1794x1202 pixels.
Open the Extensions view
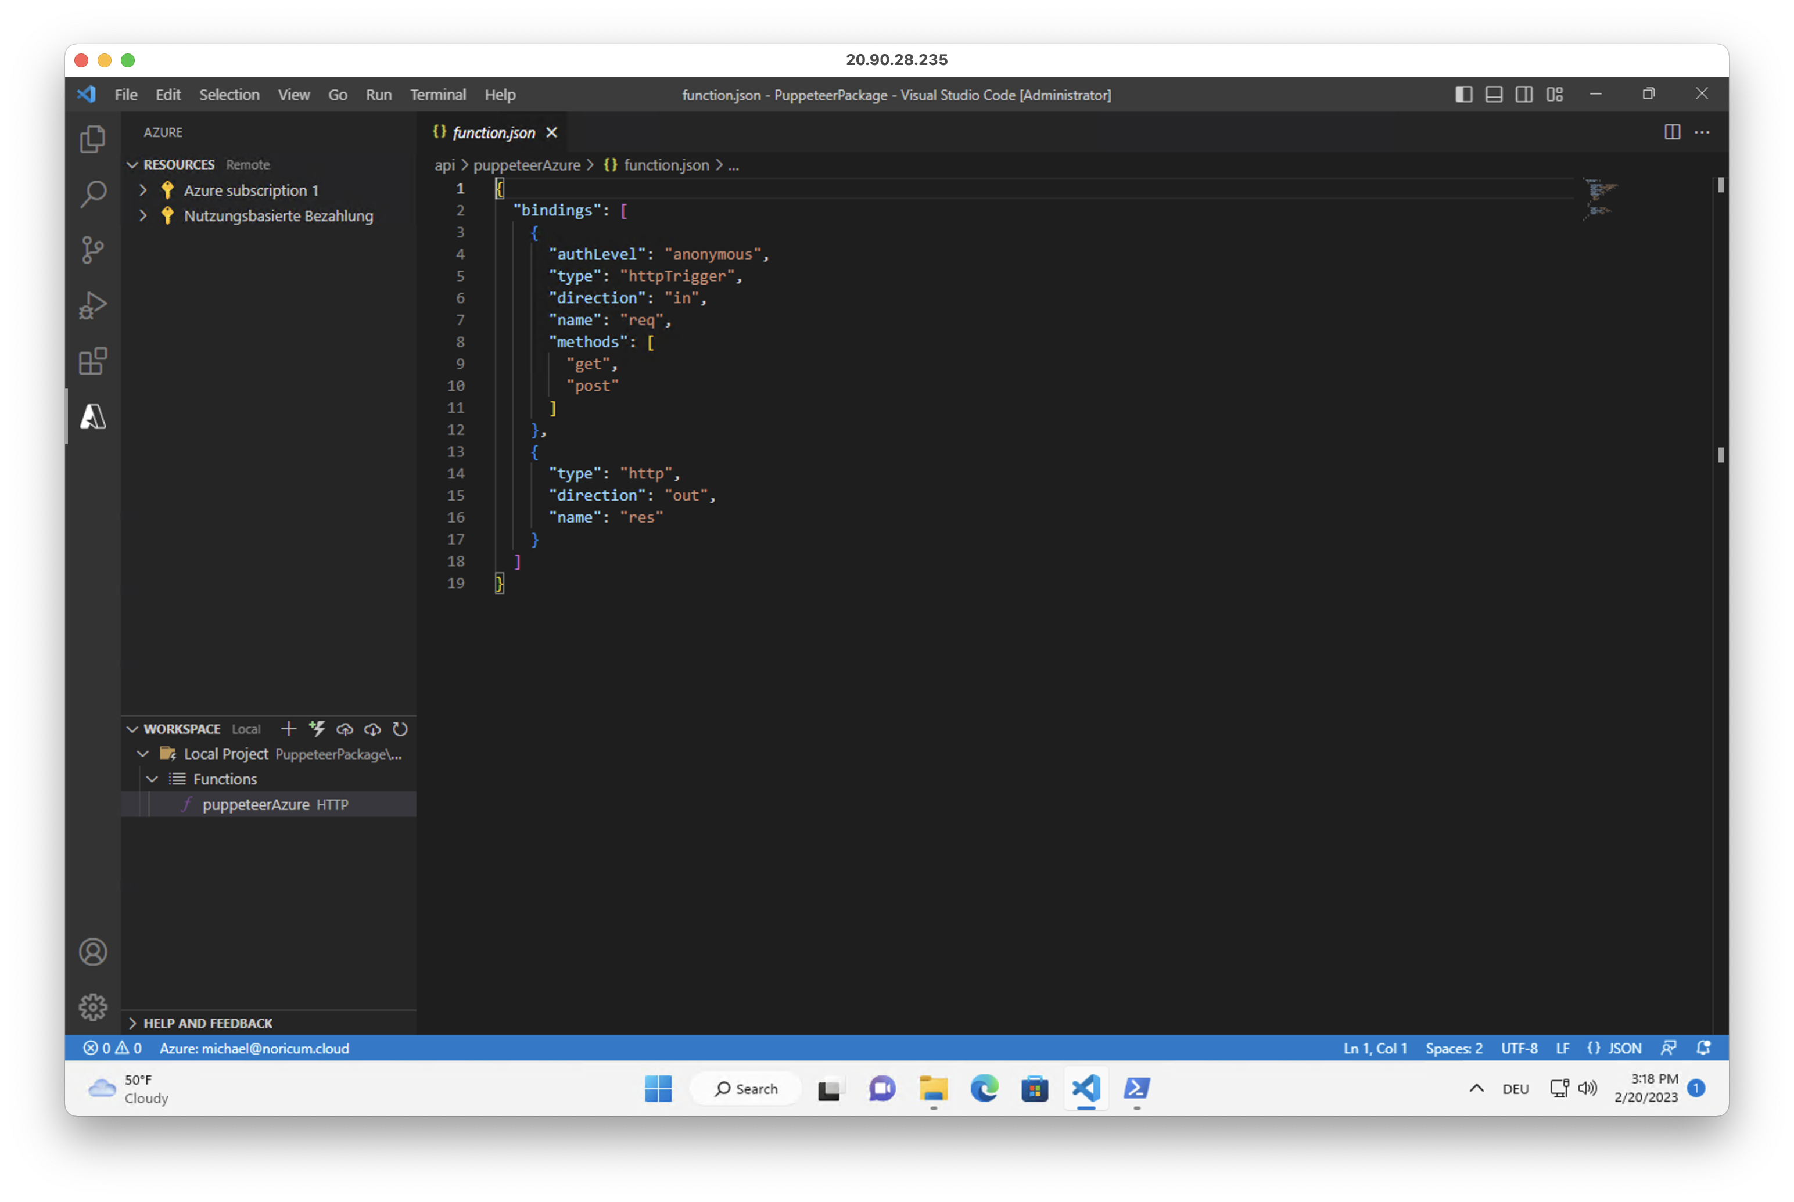pos(93,361)
